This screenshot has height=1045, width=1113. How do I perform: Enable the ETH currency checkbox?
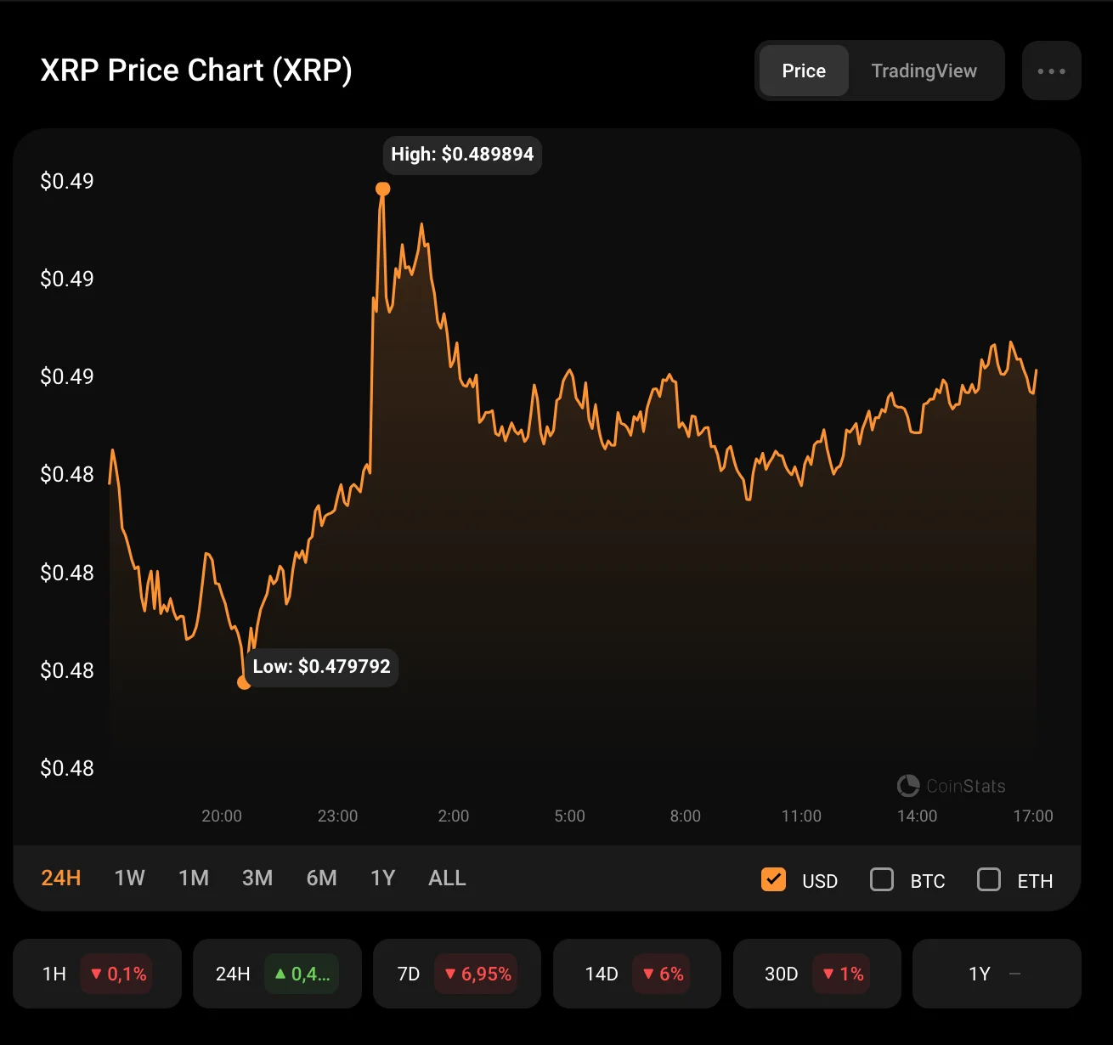(x=989, y=879)
